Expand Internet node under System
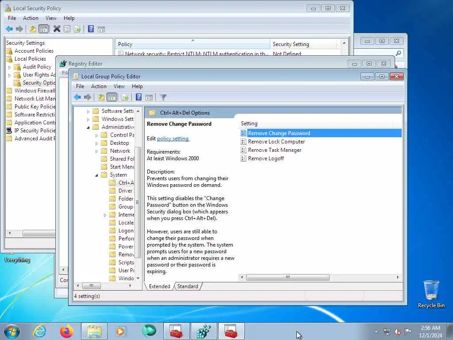The width and height of the screenshot is (453, 340). pyautogui.click(x=105, y=215)
